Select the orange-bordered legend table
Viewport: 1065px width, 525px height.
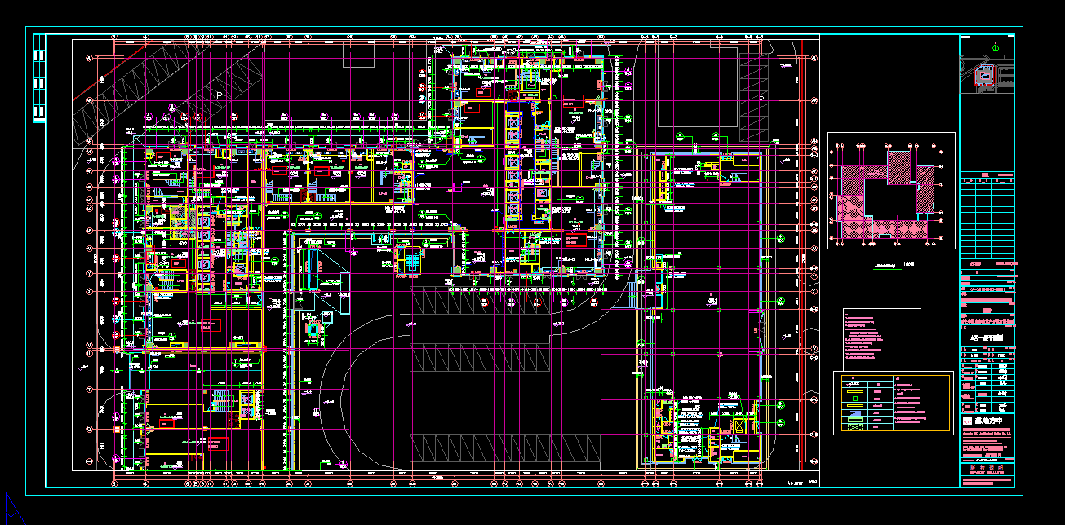coord(895,403)
